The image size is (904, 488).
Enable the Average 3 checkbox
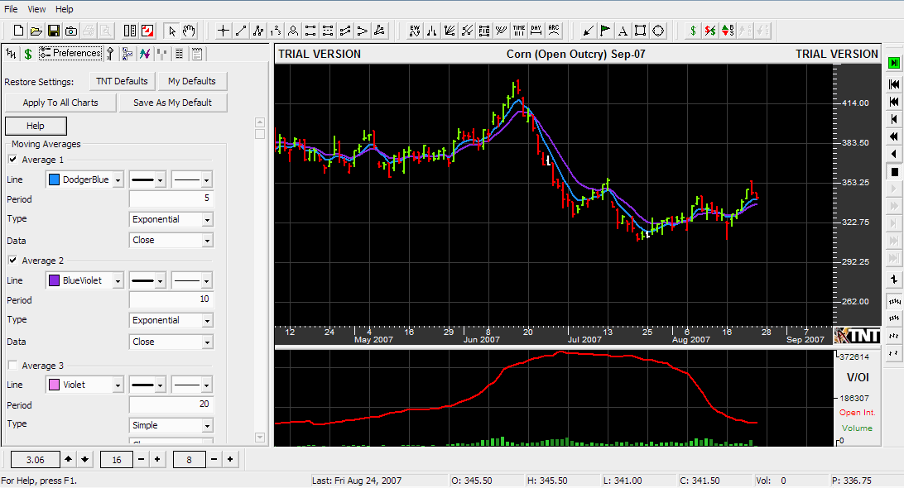[x=12, y=366]
